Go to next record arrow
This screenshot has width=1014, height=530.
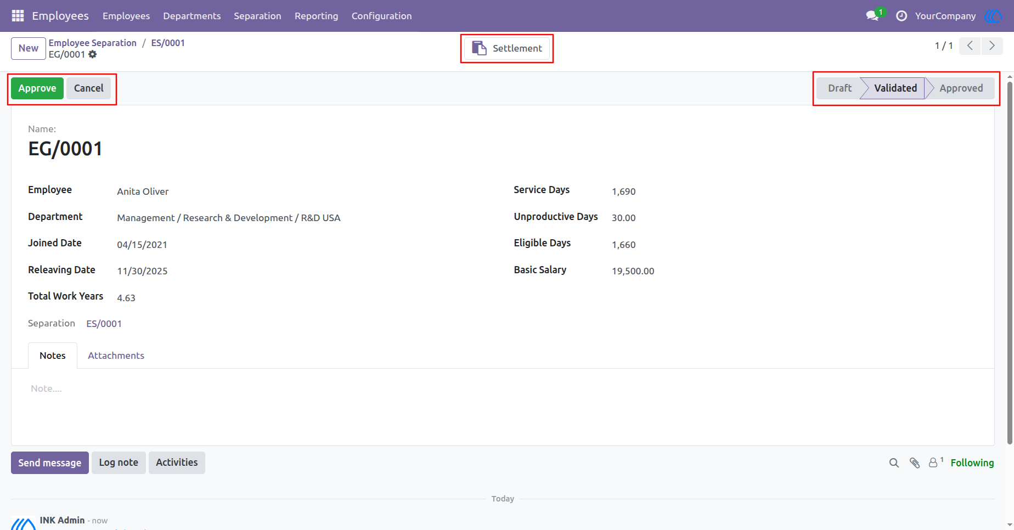(x=992, y=46)
